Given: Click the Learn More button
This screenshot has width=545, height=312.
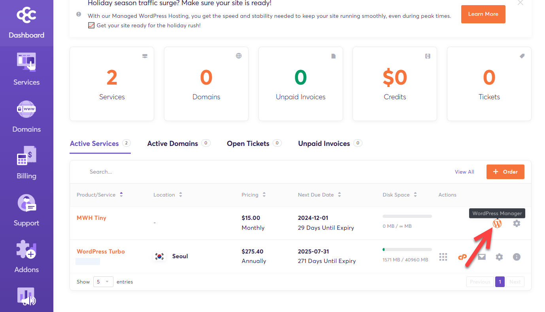Looking at the screenshot, I should (483, 14).
